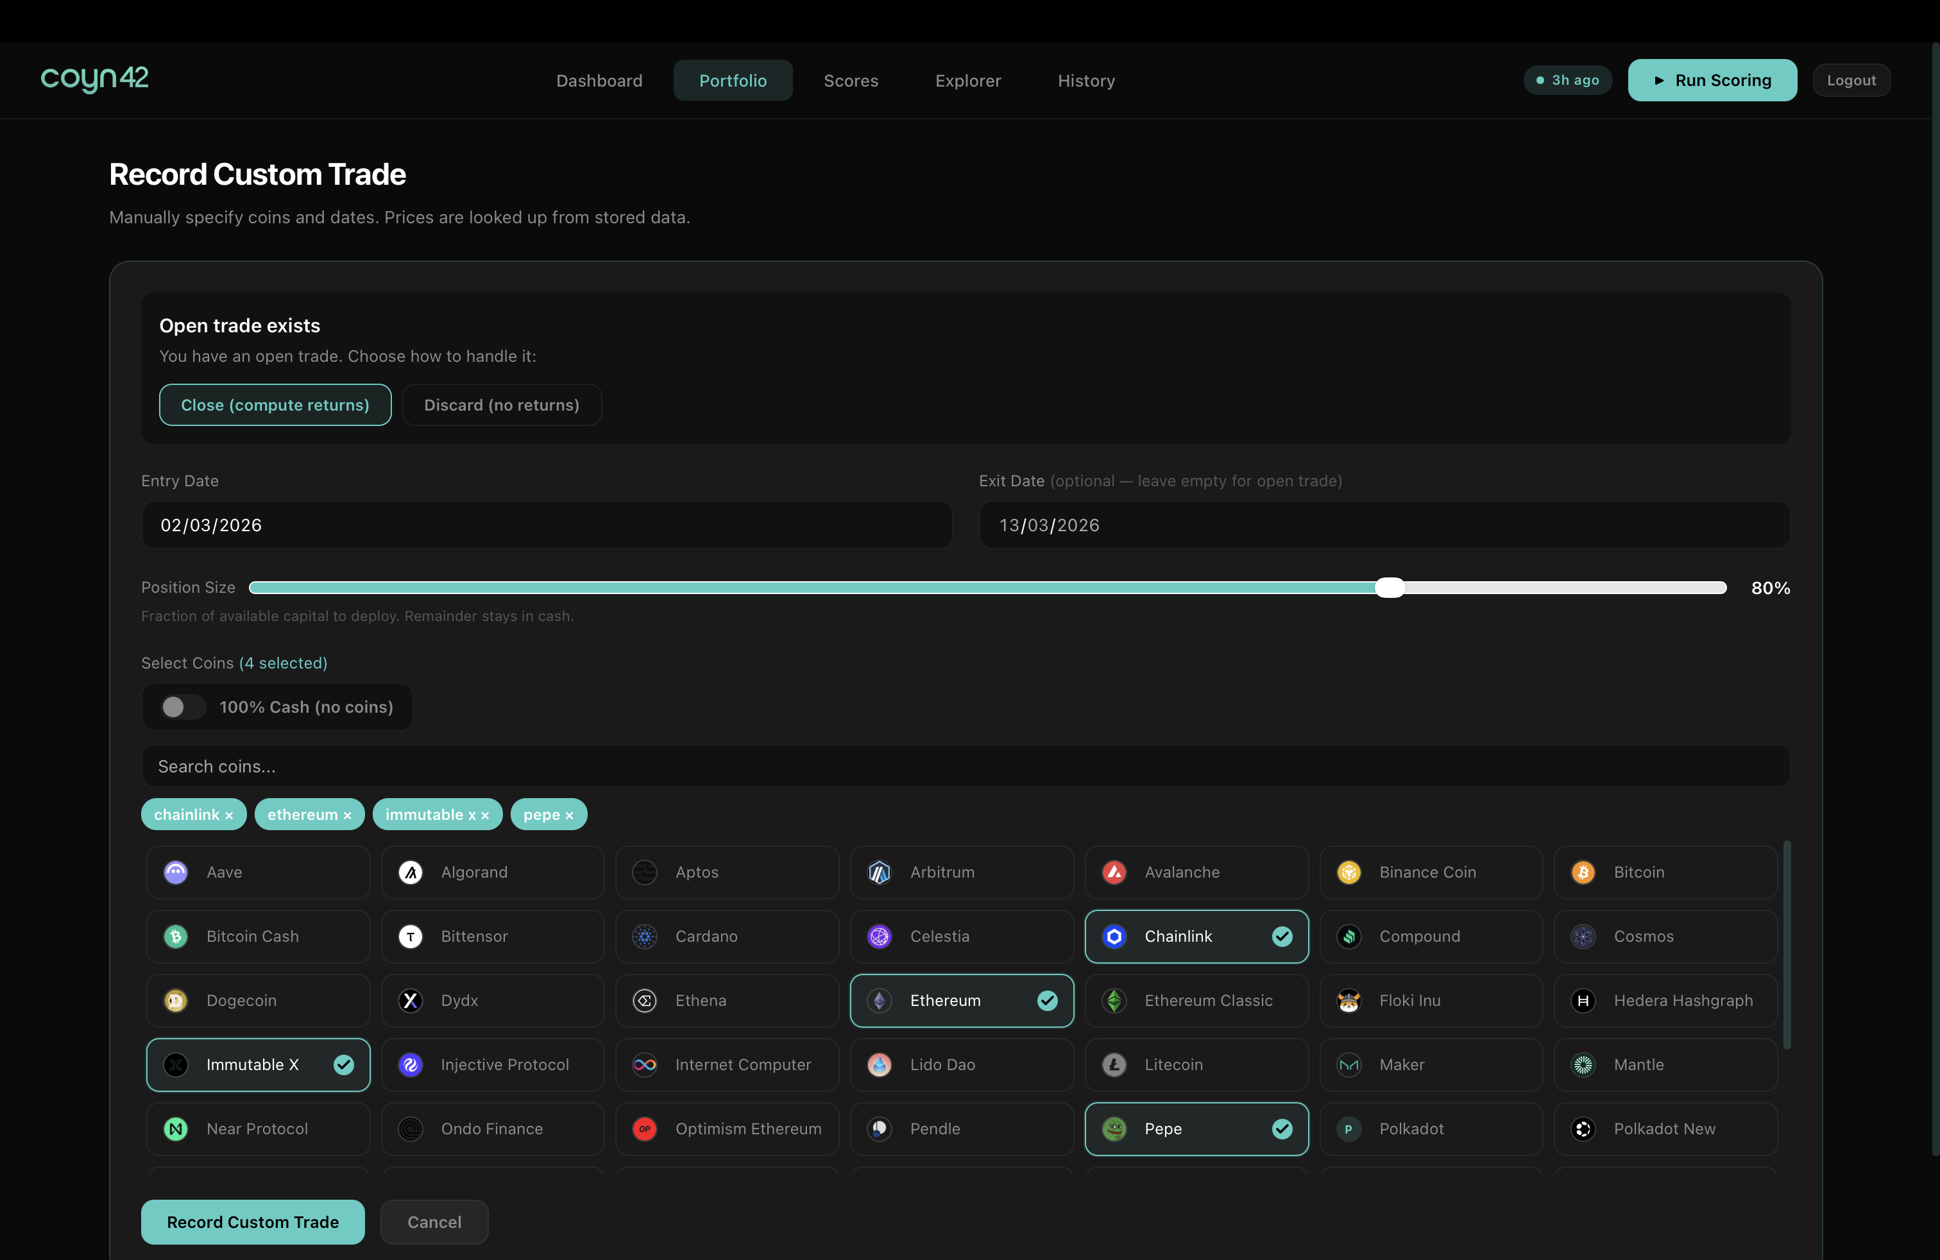
Task: Switch to the History tab
Action: 1087,80
